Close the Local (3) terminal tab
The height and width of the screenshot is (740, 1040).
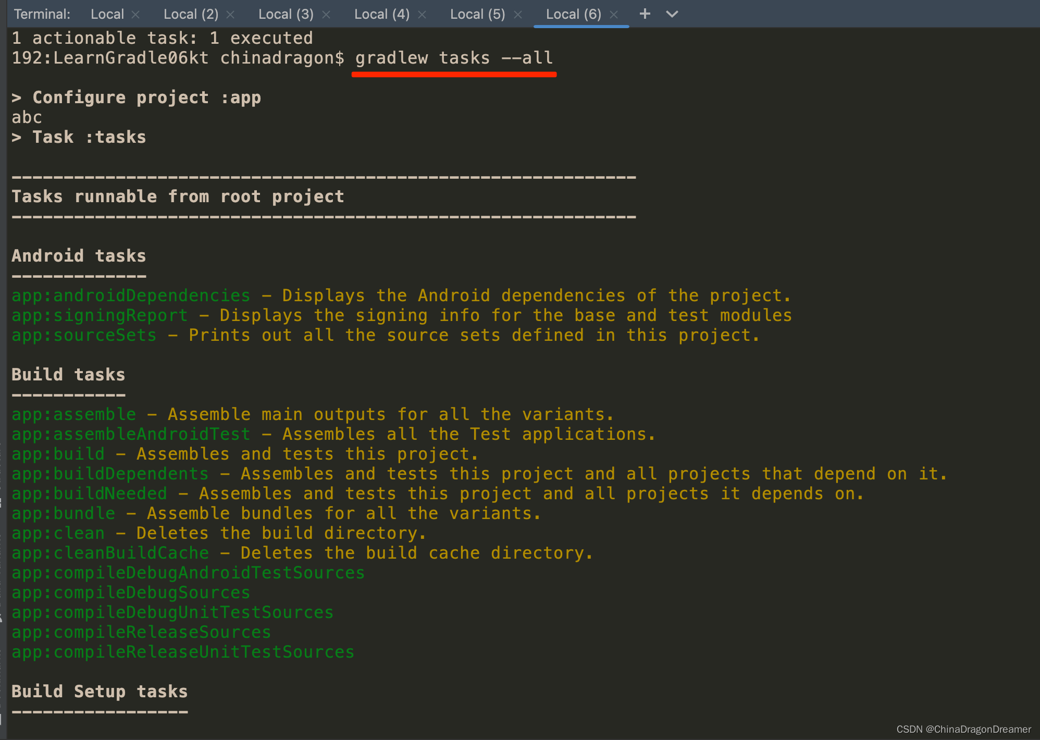326,15
